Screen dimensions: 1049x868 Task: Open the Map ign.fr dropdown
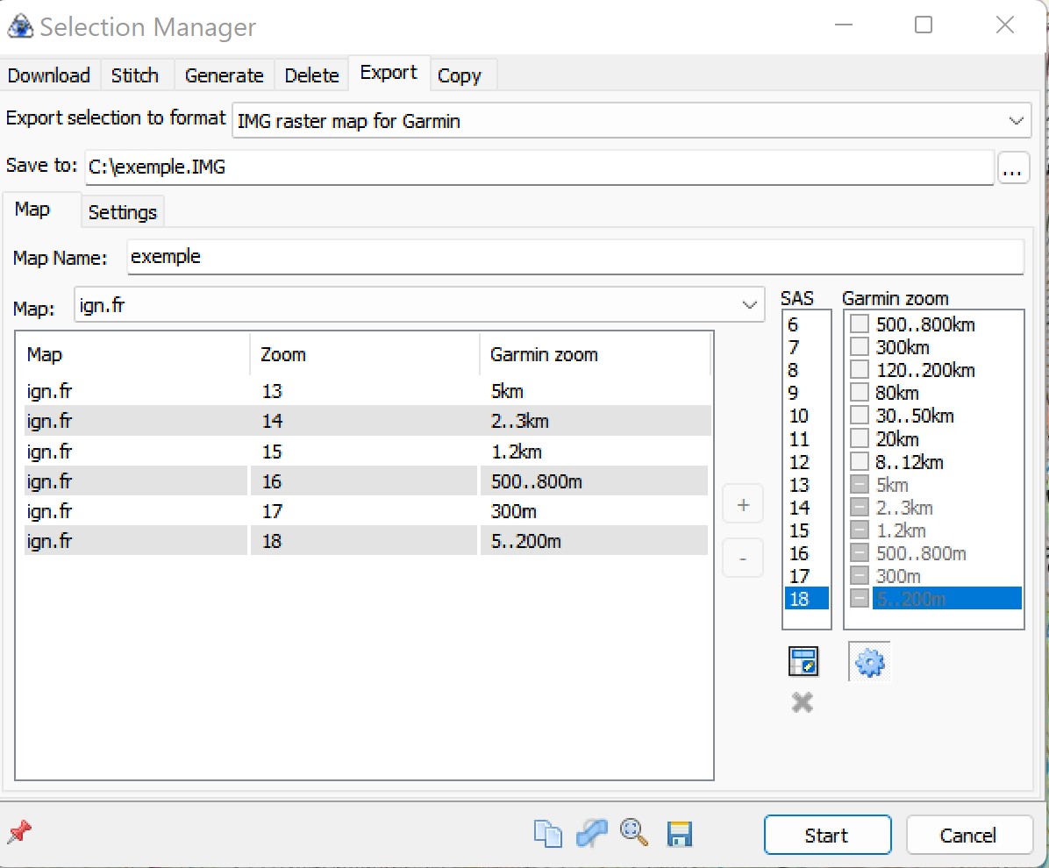[749, 305]
